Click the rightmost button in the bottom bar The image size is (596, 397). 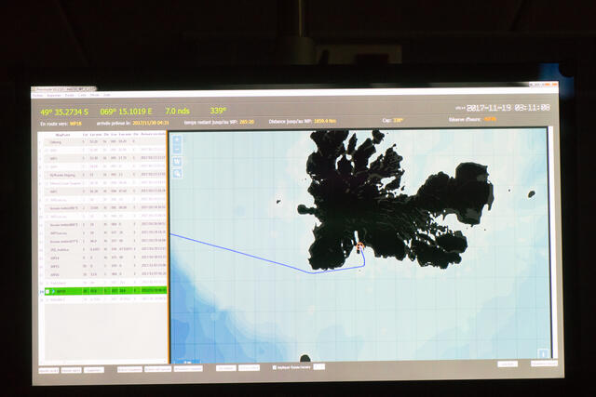coord(544,364)
